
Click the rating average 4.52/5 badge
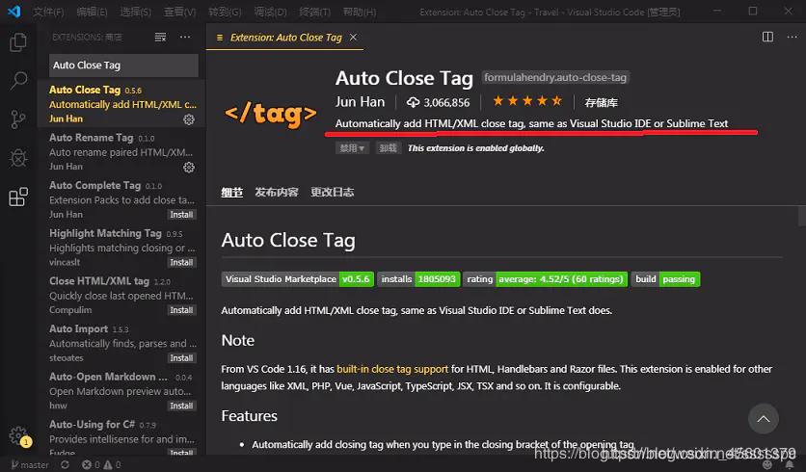(x=545, y=279)
